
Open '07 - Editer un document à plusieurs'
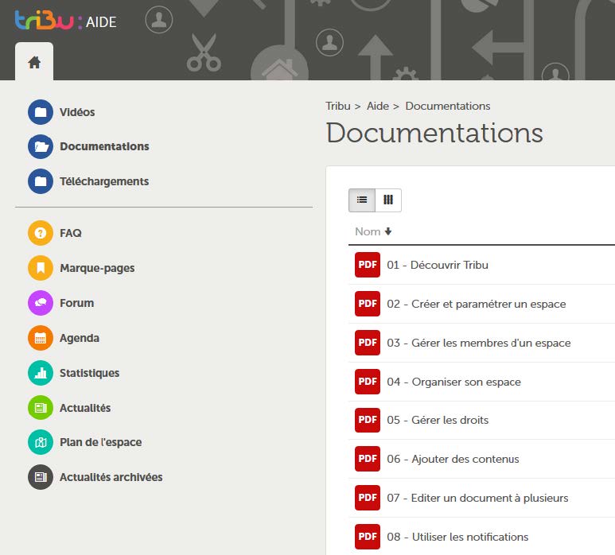pyautogui.click(x=477, y=499)
